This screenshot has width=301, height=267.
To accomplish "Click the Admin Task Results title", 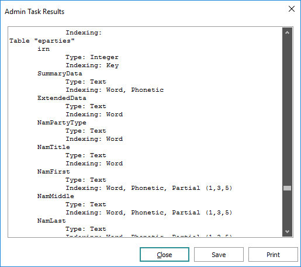I will coord(34,12).
